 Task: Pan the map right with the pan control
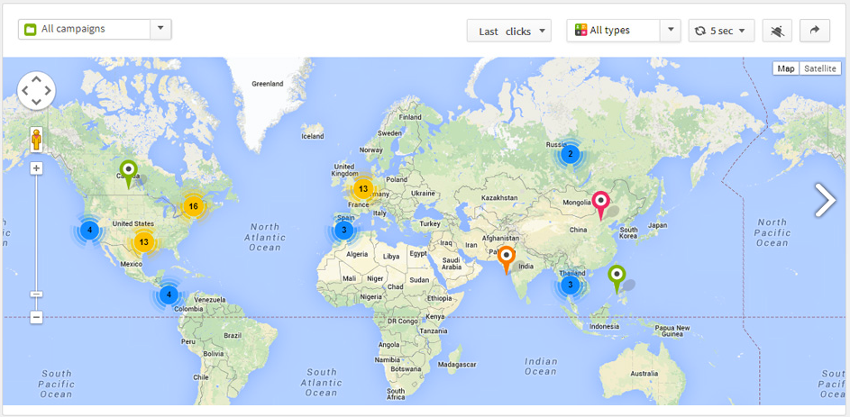[48, 90]
